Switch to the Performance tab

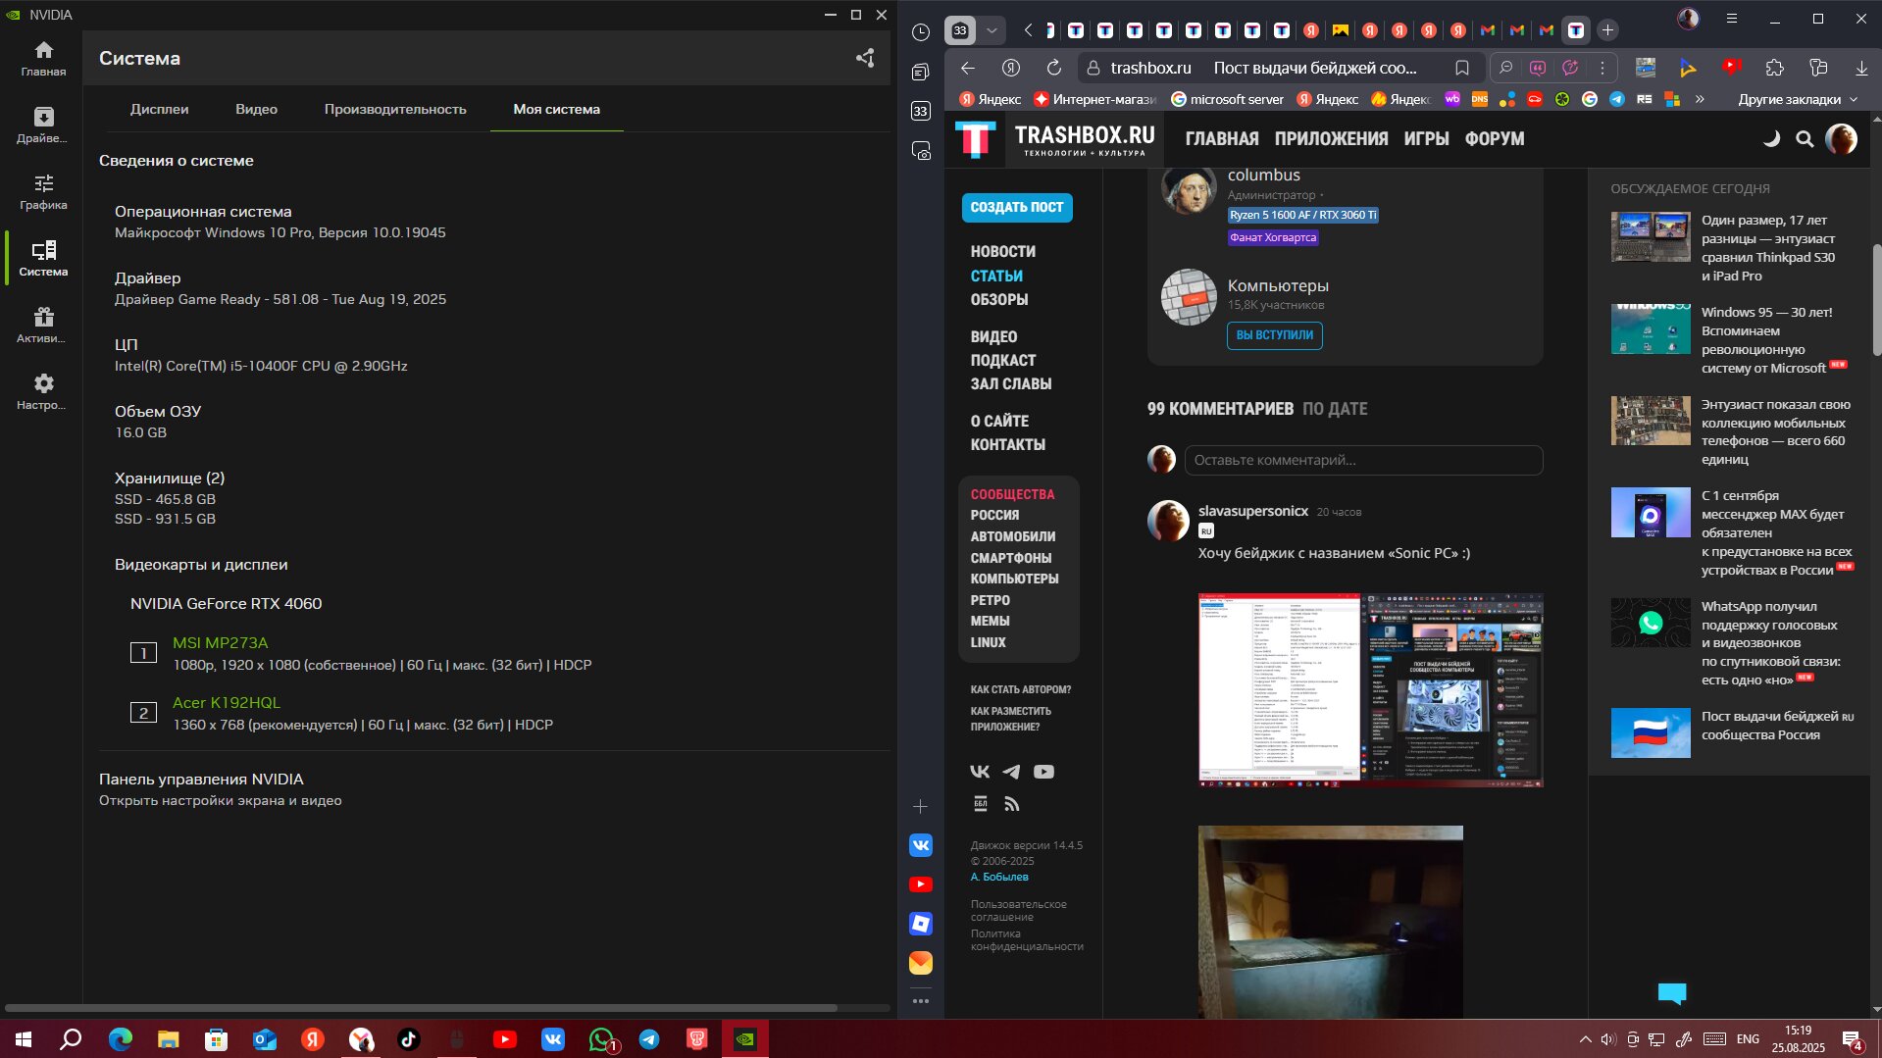tap(395, 109)
